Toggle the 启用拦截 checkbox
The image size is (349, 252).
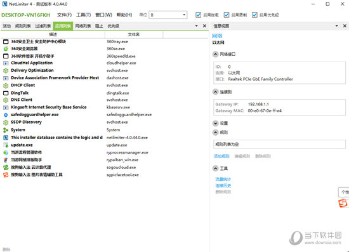[198, 15]
